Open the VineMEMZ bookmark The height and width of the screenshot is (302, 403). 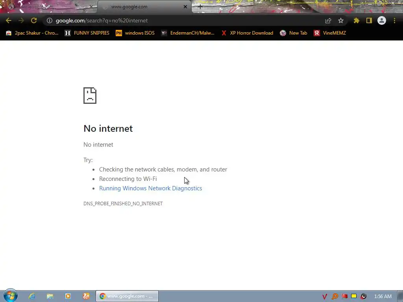(x=330, y=33)
